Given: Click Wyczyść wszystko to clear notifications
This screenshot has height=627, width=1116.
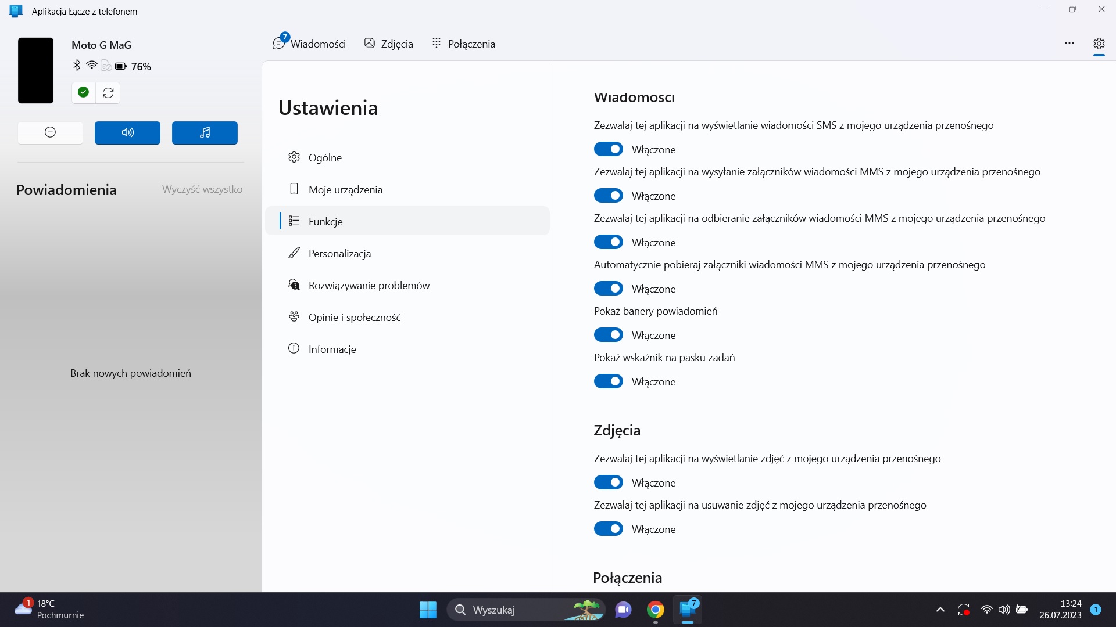Looking at the screenshot, I should coord(202,189).
